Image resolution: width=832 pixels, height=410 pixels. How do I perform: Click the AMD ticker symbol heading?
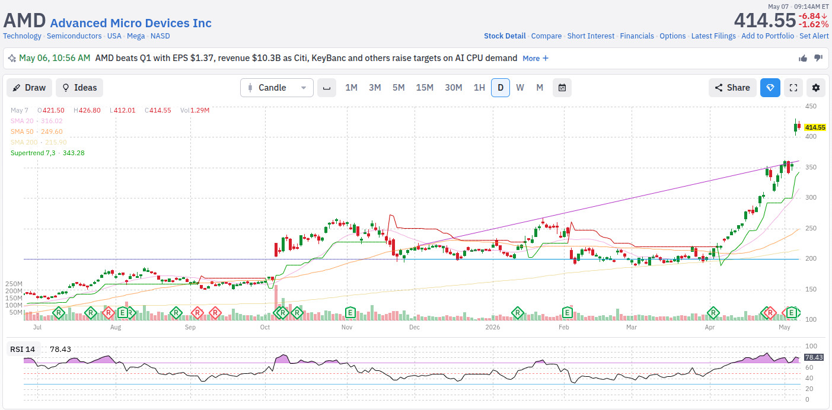tap(24, 21)
